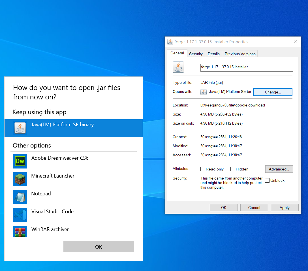Open the Previous Versions tab
The image size is (308, 271).
(240, 54)
